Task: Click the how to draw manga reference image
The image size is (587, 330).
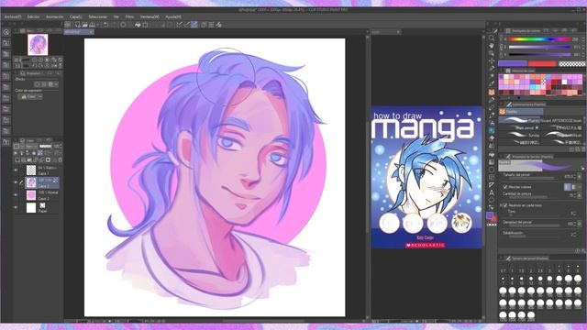Action: [x=426, y=177]
